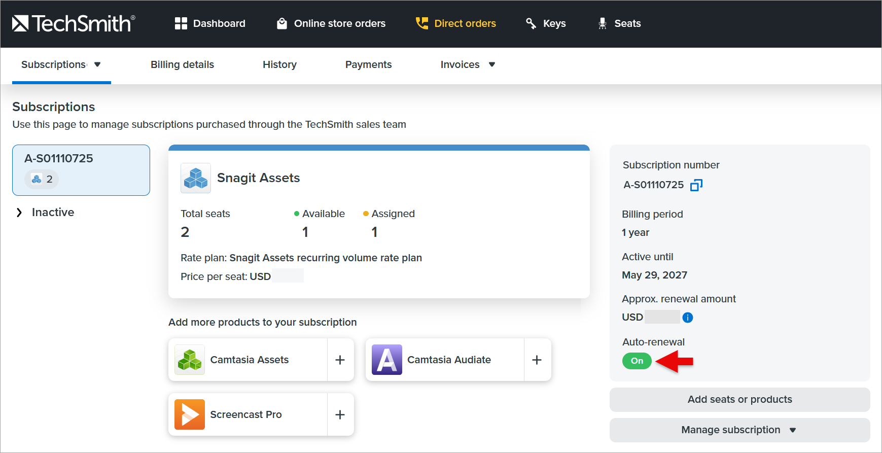The image size is (882, 453).
Task: Switch to the Payments tab
Action: (x=369, y=64)
